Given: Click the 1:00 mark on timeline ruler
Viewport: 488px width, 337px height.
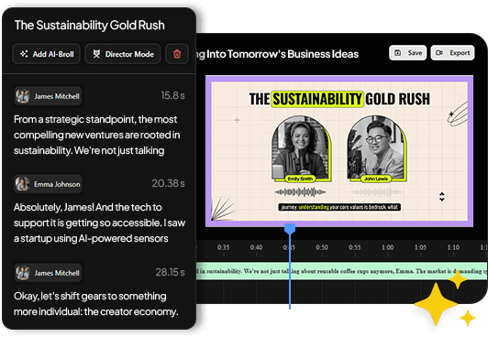Looking at the screenshot, I should tap(387, 247).
